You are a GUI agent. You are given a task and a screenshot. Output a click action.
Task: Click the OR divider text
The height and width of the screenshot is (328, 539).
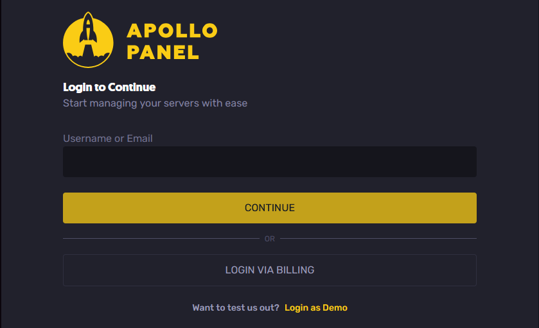click(270, 239)
